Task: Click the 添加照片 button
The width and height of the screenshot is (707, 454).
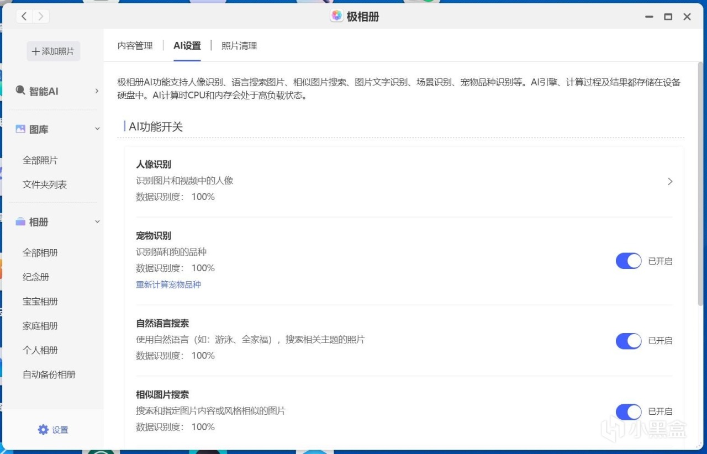Action: (x=54, y=51)
